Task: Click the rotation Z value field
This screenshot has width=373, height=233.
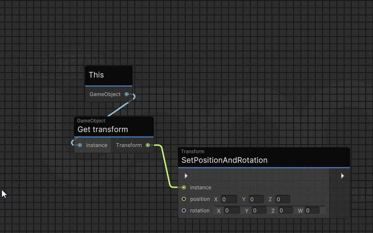Action: [x=285, y=210]
